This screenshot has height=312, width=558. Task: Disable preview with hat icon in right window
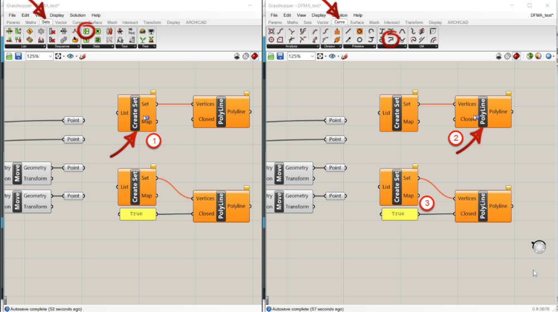pos(499,56)
